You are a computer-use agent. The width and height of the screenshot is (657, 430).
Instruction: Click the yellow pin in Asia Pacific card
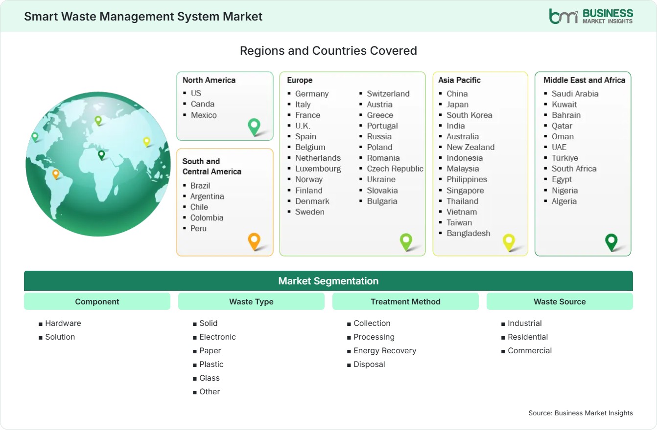coord(509,242)
